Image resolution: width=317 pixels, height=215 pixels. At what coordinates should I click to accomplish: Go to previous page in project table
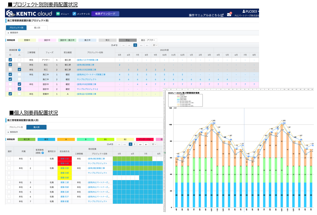(x=129, y=45)
